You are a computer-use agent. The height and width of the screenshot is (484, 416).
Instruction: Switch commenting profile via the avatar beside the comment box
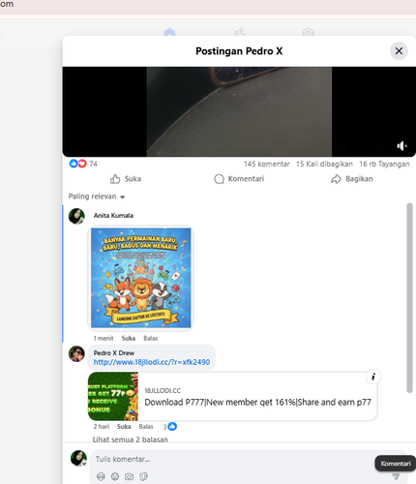click(x=78, y=459)
